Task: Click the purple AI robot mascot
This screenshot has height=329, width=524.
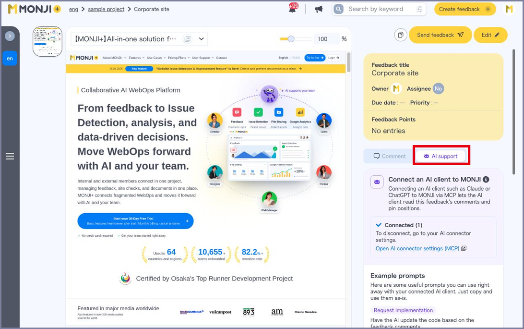Action: coord(269,94)
